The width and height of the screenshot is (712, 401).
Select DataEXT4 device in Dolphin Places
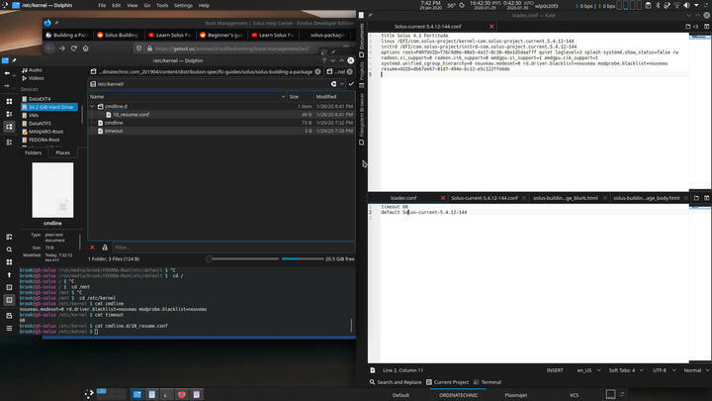coord(40,99)
